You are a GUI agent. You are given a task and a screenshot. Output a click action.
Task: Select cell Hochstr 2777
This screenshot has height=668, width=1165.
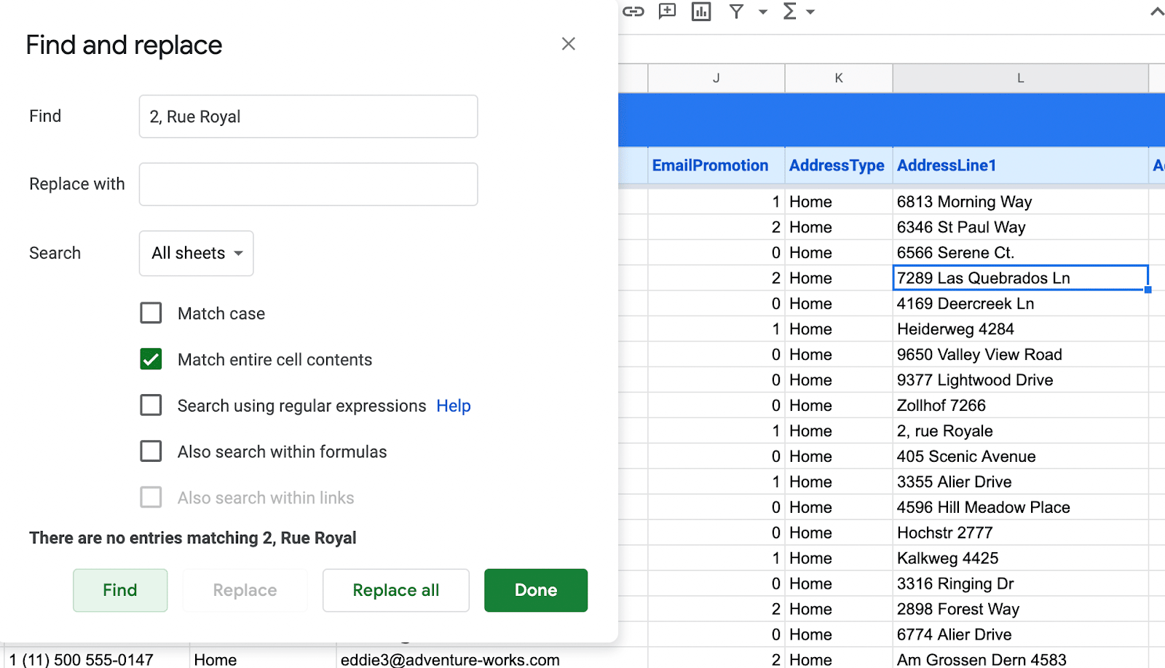coord(1020,533)
